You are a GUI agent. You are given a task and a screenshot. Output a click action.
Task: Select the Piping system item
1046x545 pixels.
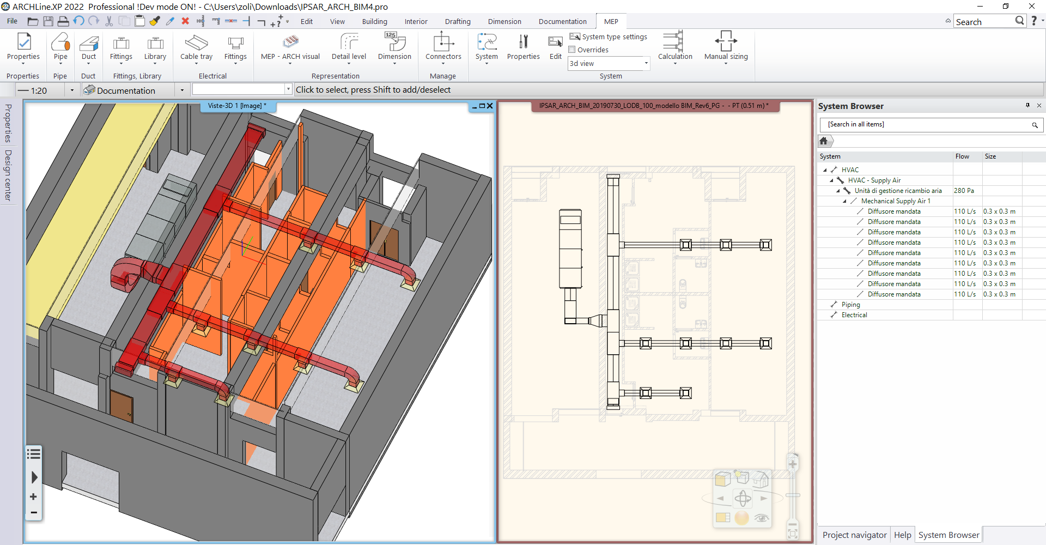pos(850,305)
